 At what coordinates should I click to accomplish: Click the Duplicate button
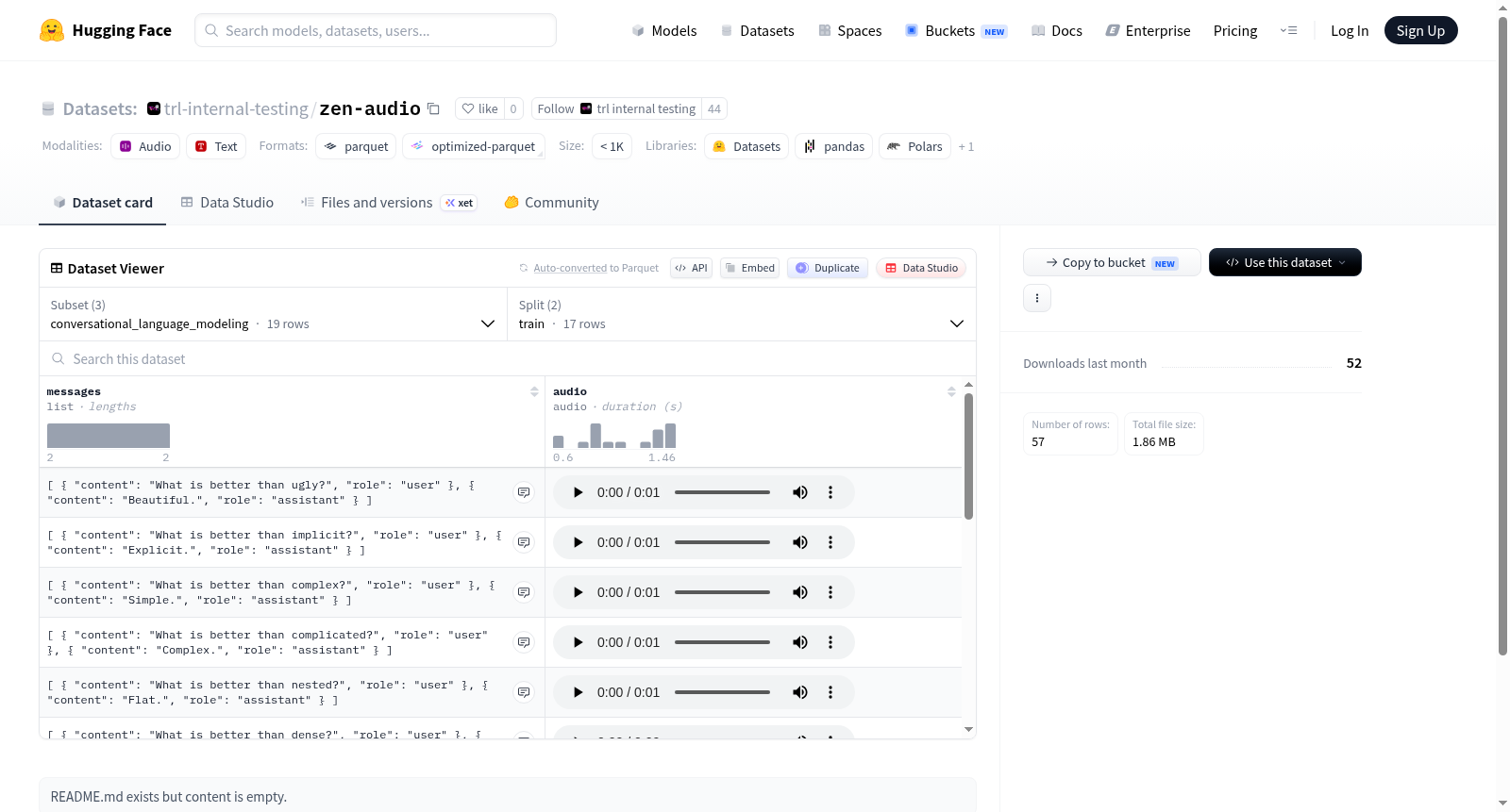(828, 268)
